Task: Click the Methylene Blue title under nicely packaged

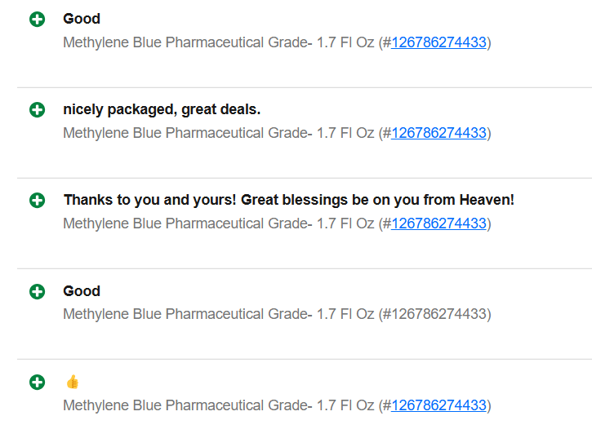Action: coord(219,133)
